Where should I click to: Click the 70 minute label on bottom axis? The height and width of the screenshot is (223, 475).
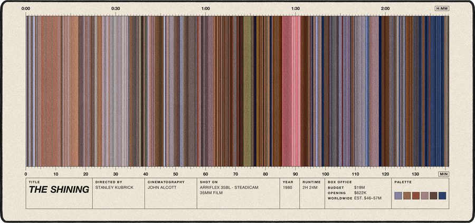235,174
